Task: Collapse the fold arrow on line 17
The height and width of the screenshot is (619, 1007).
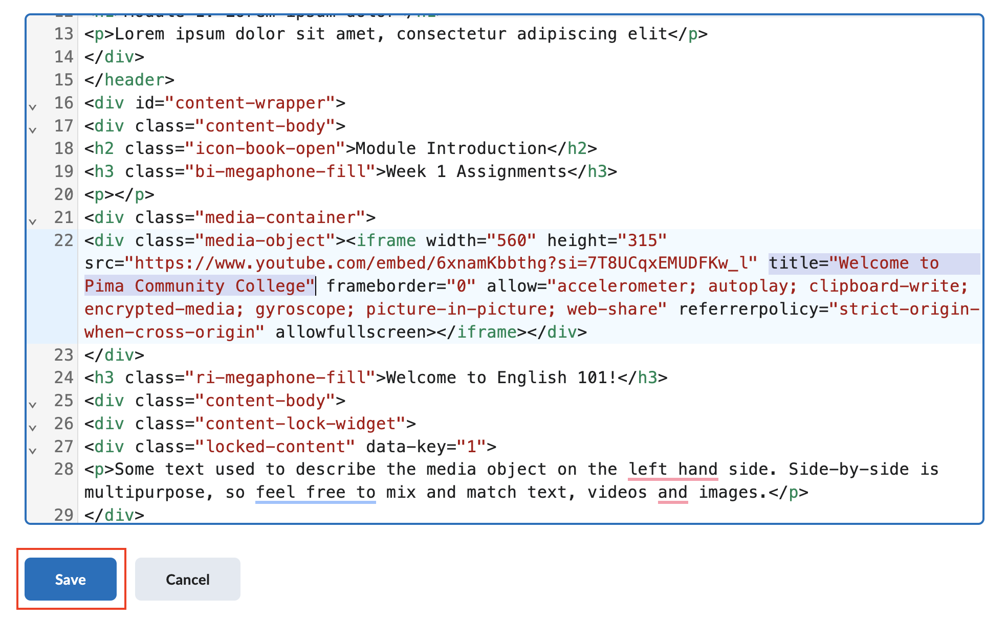Action: (x=33, y=130)
